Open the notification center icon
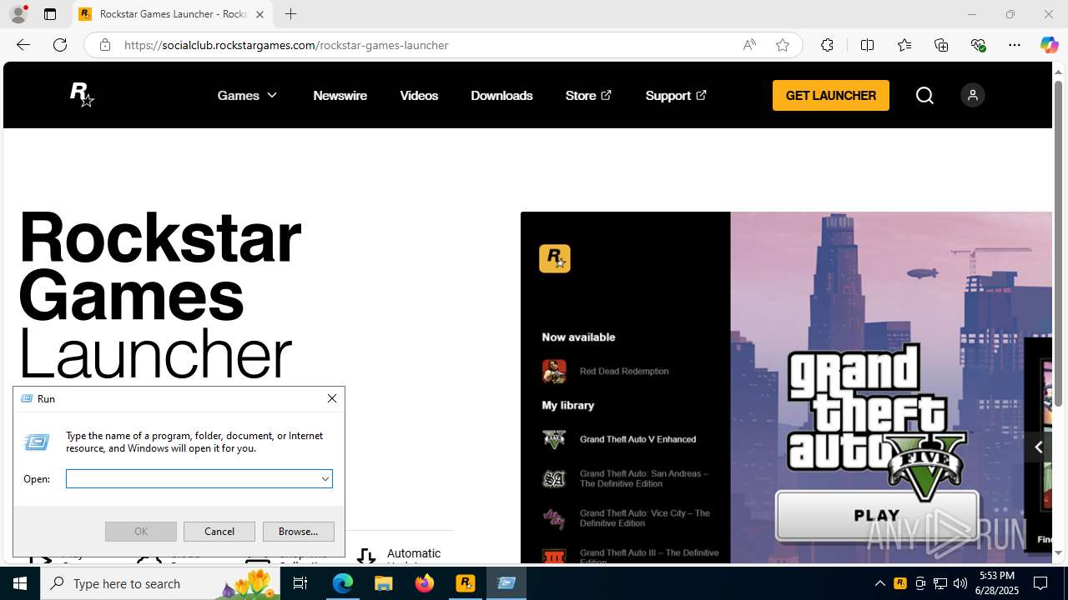The height and width of the screenshot is (600, 1068). pos(1040,583)
